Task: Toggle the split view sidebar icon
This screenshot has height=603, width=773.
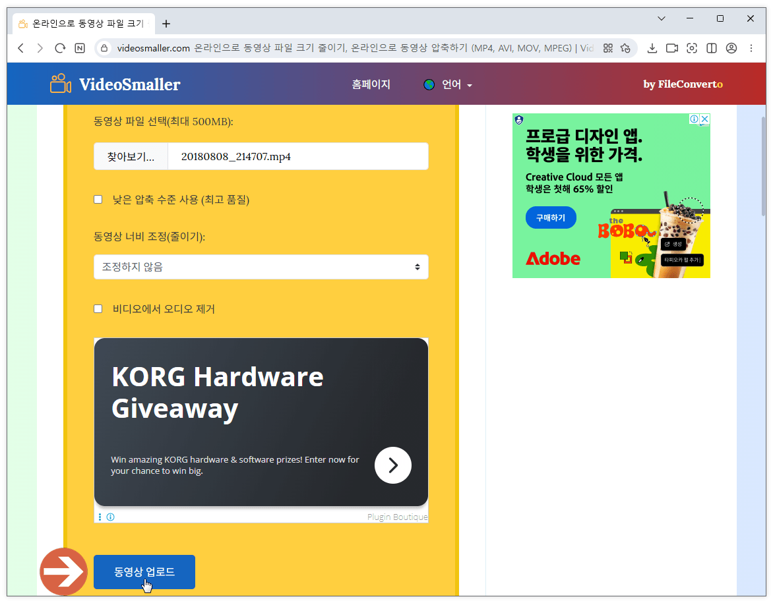Action: click(712, 48)
